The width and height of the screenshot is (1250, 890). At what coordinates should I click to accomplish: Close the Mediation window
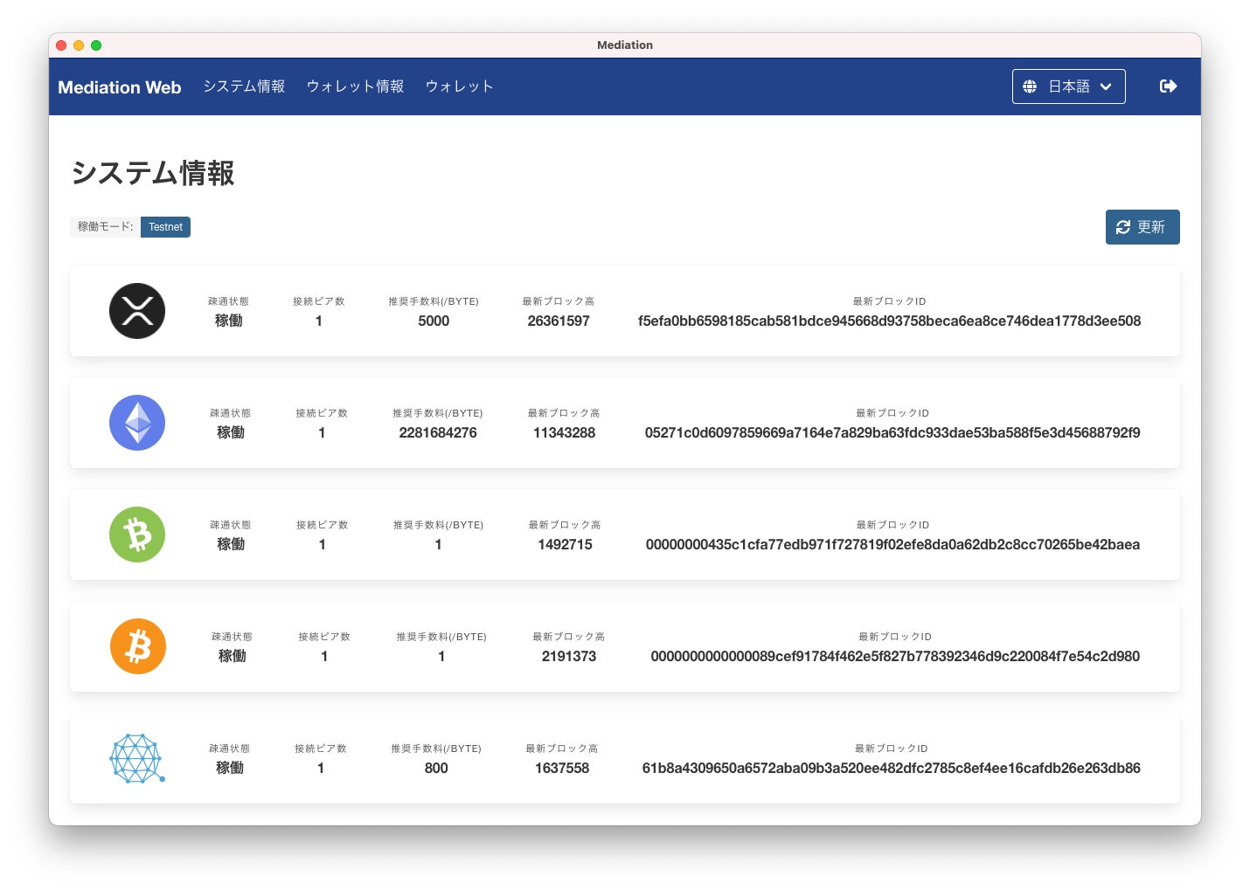(61, 45)
